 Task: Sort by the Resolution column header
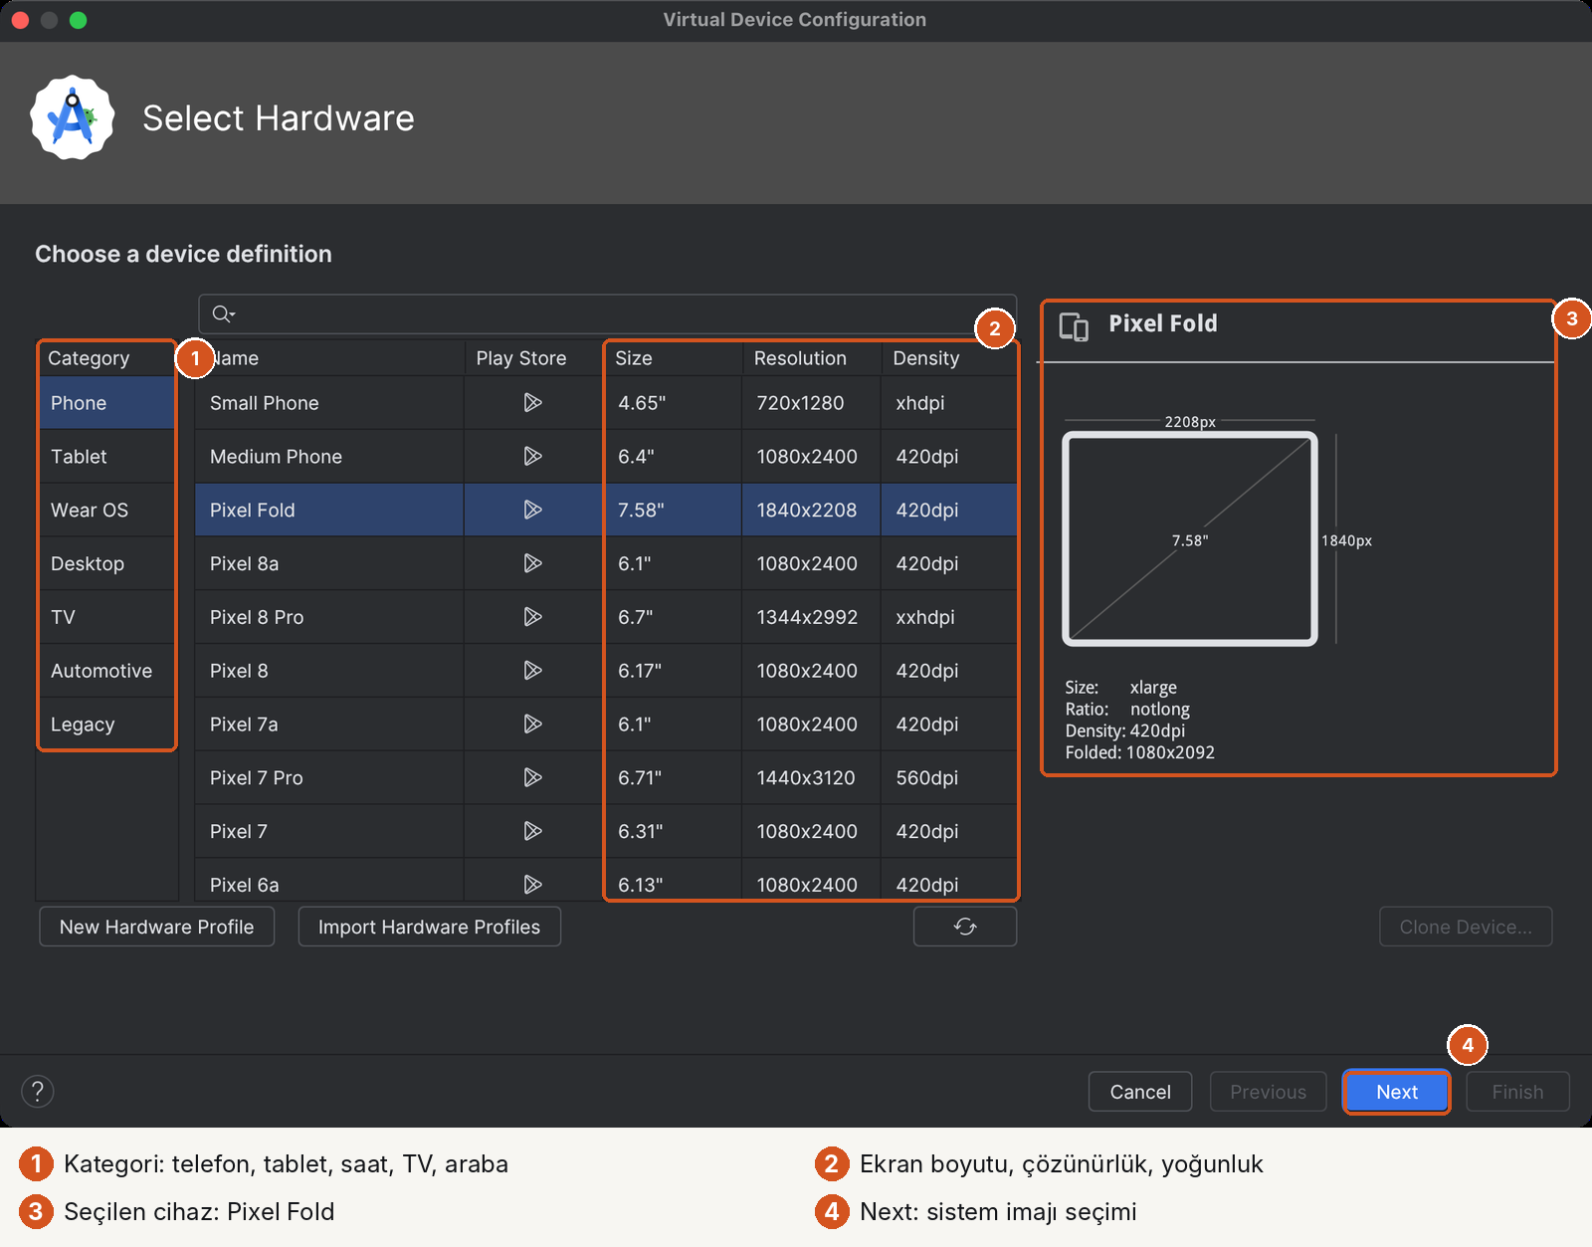tap(812, 358)
